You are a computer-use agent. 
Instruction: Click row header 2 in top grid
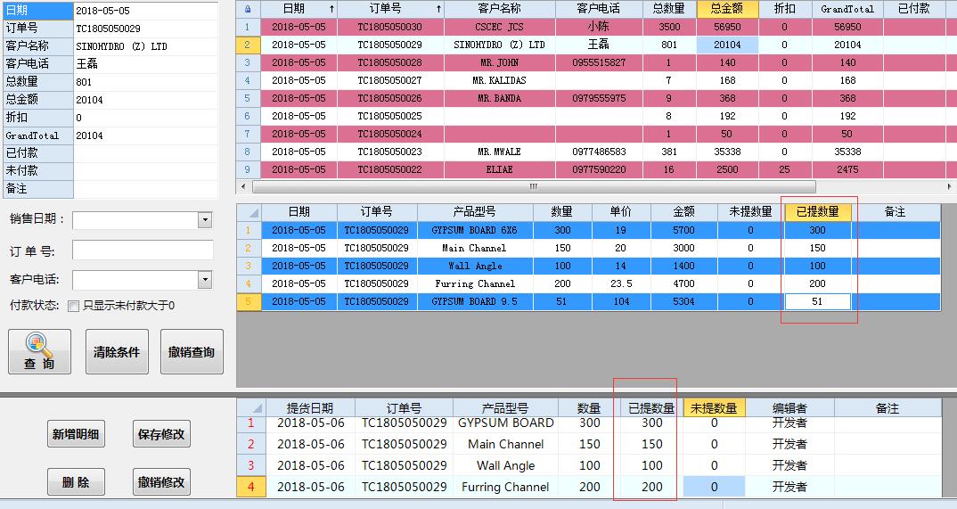[248, 45]
